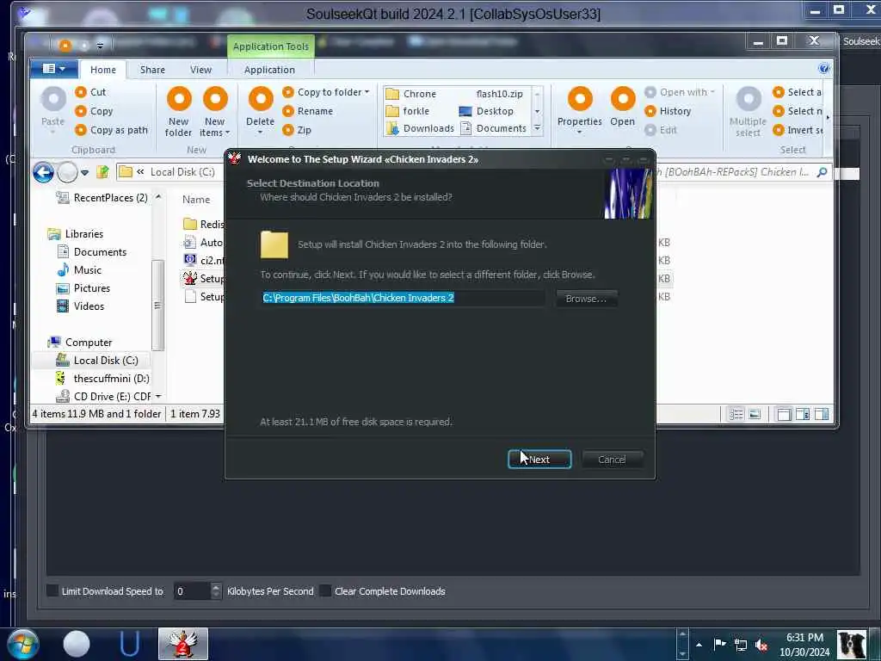Select CD Drive (E:) in navigation pane
This screenshot has height=661, width=881.
click(103, 396)
